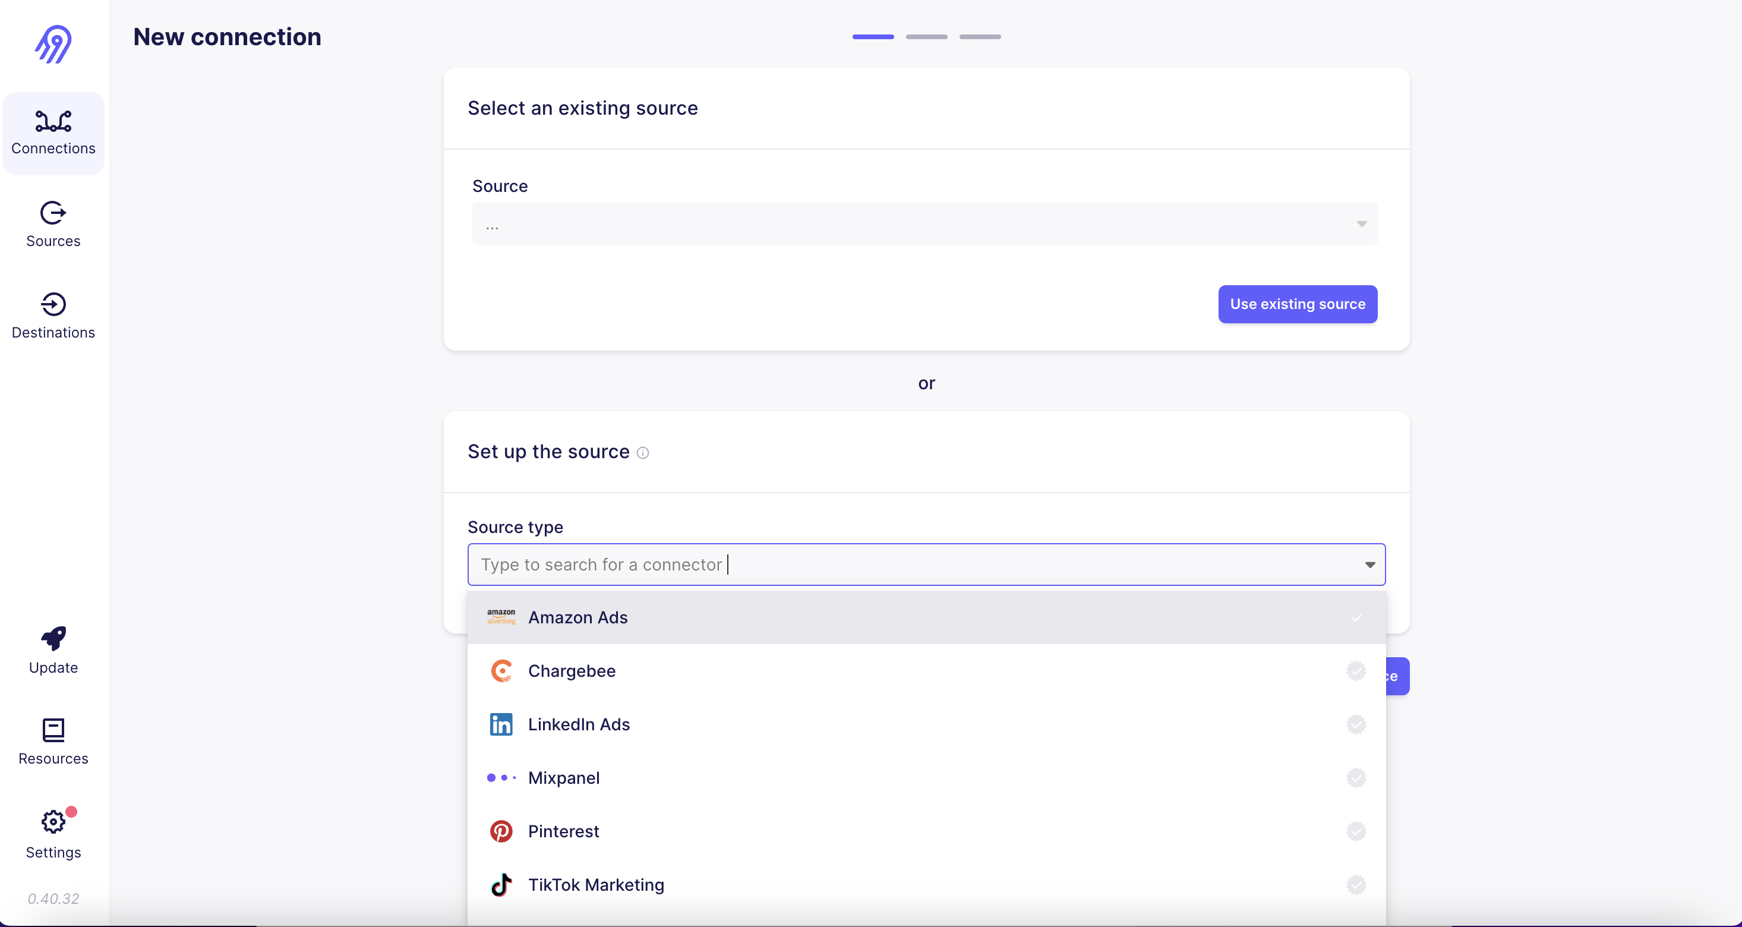Click the TikTok logo icon
The image size is (1742, 927).
(501, 884)
